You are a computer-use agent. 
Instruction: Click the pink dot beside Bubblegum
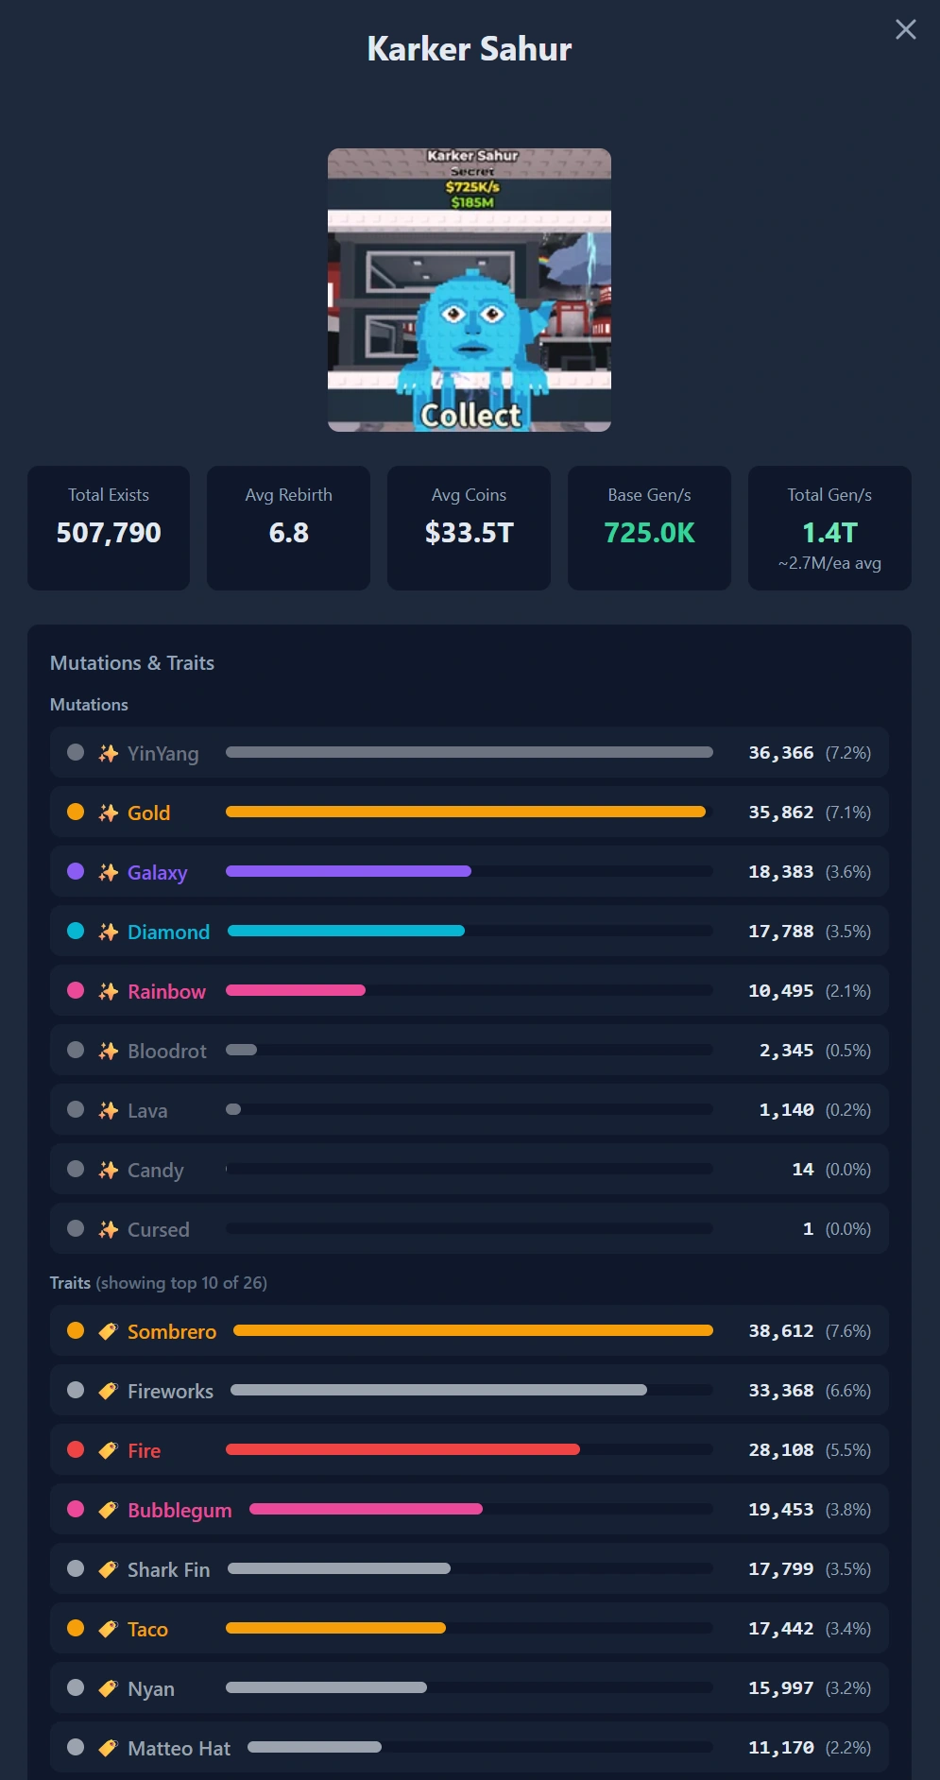[76, 1509]
